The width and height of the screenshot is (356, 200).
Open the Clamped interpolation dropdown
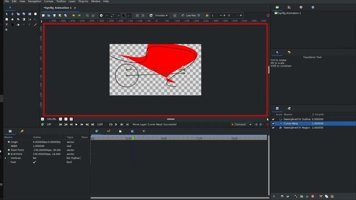(241, 124)
